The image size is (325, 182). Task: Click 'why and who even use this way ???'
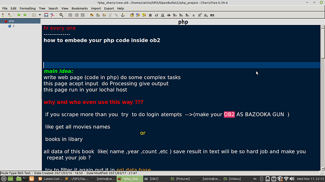pos(93,102)
